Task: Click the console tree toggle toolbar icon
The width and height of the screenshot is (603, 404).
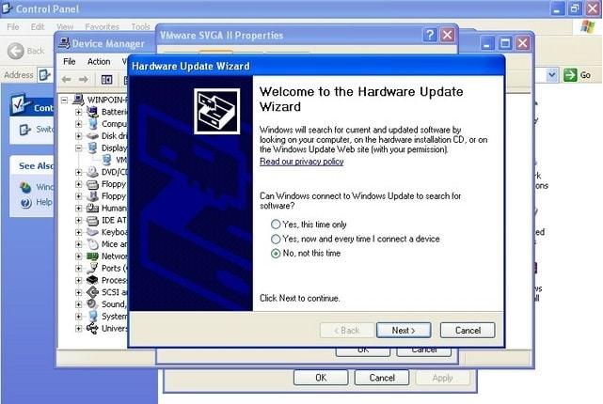Action: point(106,80)
